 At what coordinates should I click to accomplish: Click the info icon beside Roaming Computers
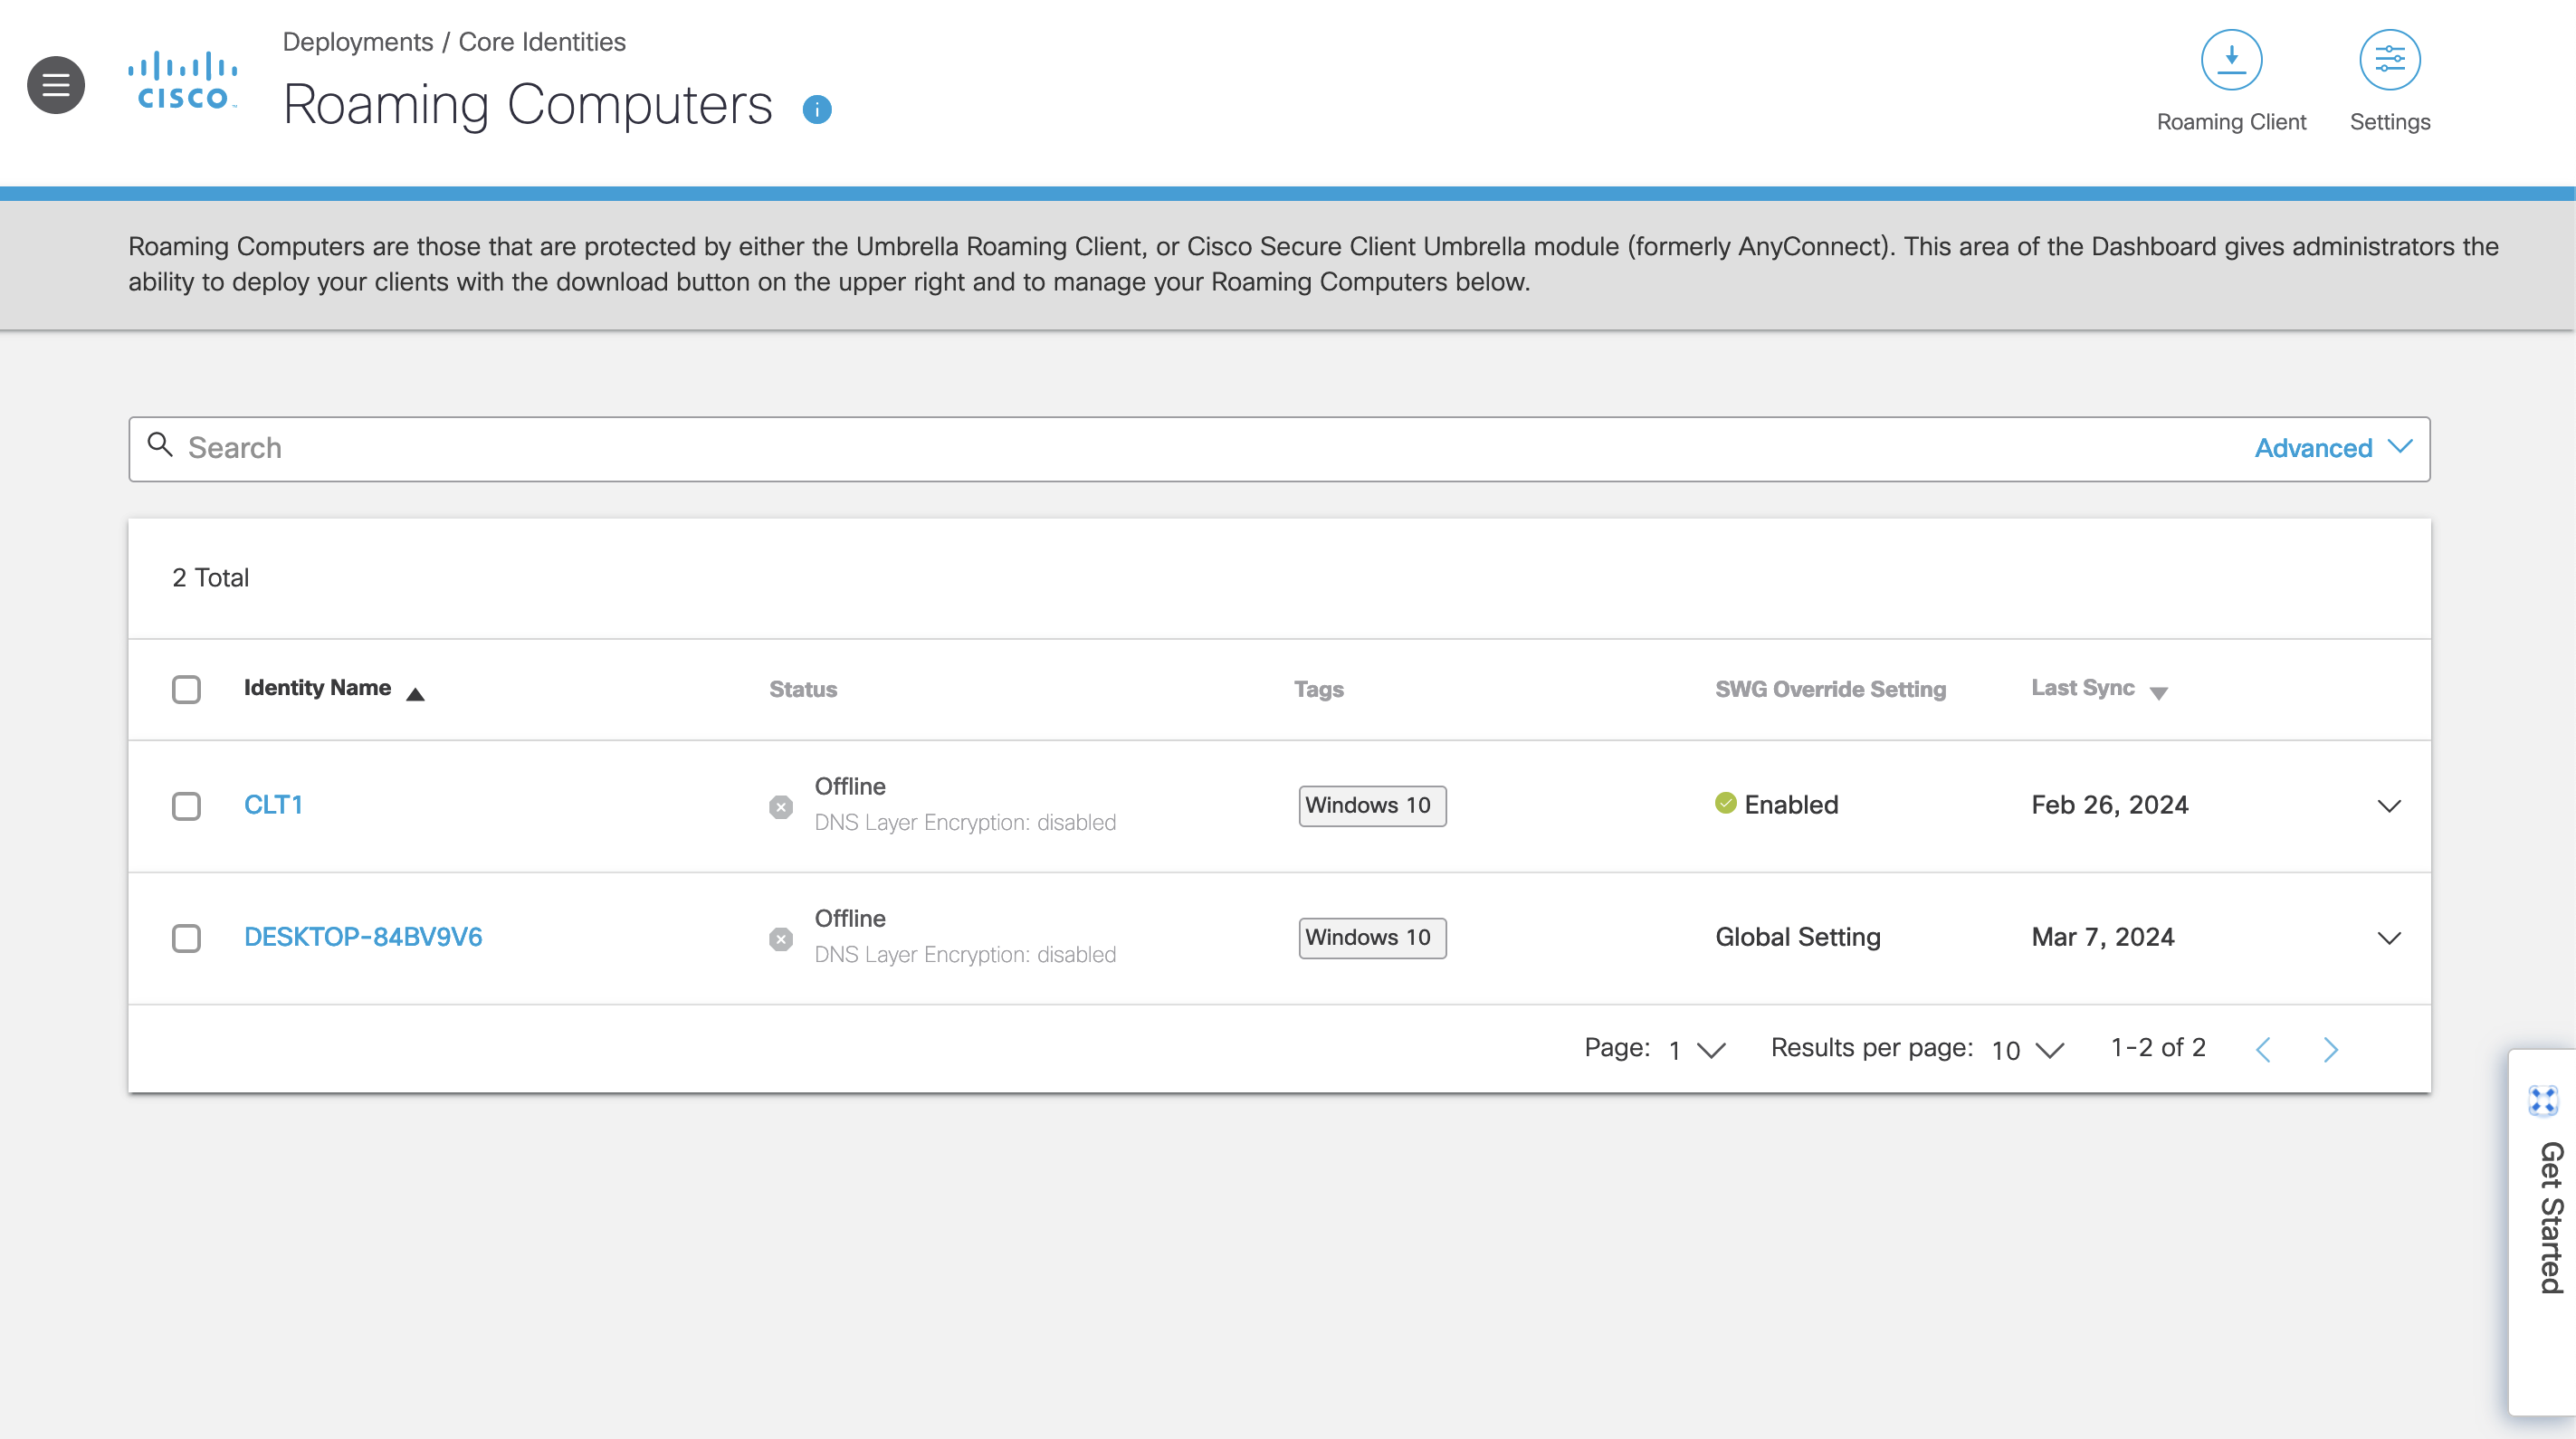point(817,110)
